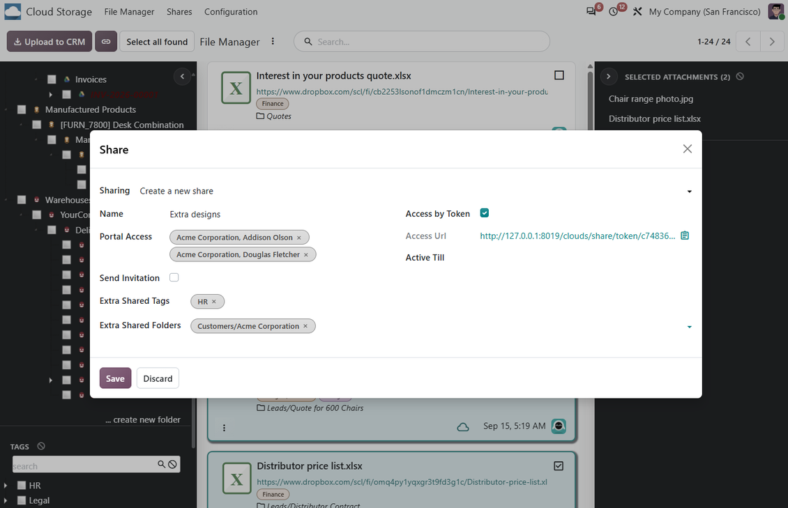Collapse the selected attachments panel chevron

point(609,76)
